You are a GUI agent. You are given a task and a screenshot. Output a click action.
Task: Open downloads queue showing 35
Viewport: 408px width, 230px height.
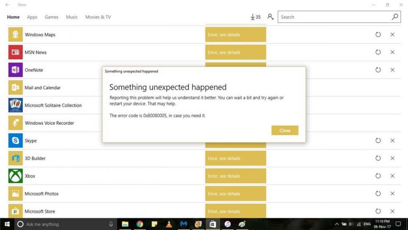click(x=256, y=17)
